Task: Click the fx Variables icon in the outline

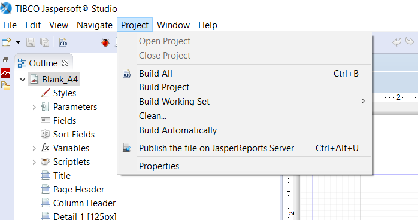Action: tap(45, 148)
